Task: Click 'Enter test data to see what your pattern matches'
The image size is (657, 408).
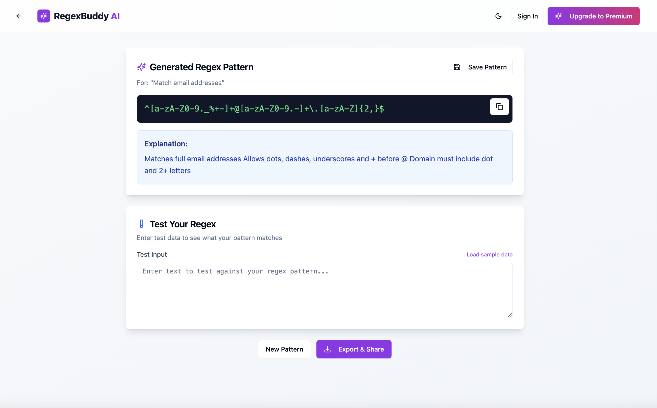Action: [x=209, y=238]
